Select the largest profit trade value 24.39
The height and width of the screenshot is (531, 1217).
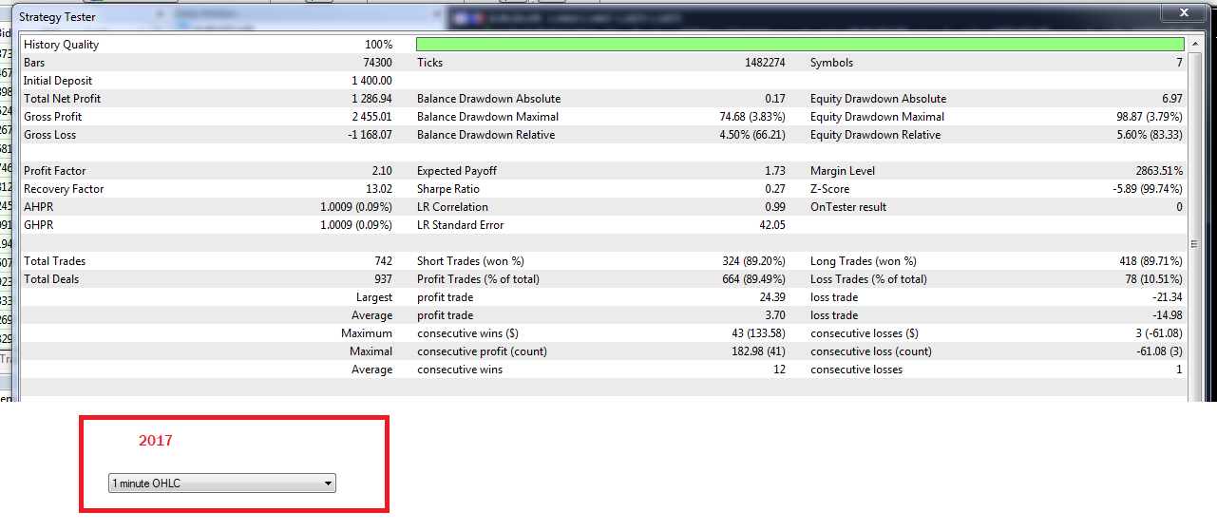(x=770, y=297)
